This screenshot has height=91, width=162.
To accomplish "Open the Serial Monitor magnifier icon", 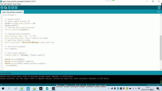I will 159,8.
